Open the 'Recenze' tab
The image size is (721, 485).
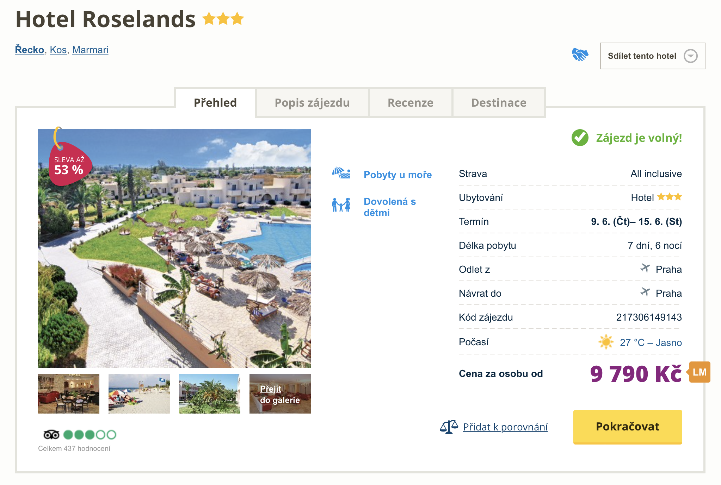(410, 102)
